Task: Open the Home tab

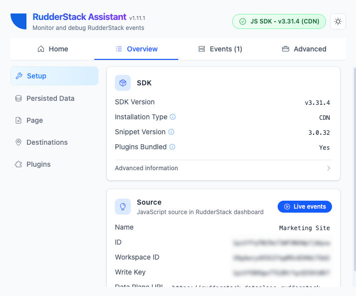Action: coord(52,49)
